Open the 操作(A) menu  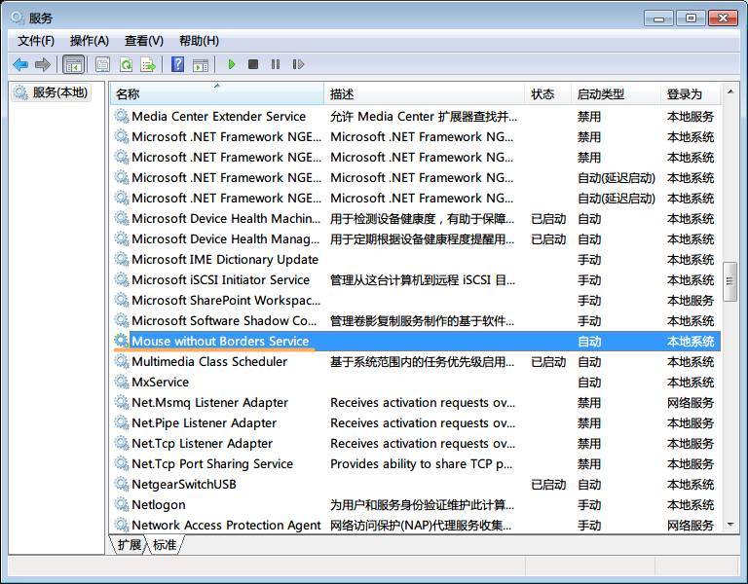(90, 41)
